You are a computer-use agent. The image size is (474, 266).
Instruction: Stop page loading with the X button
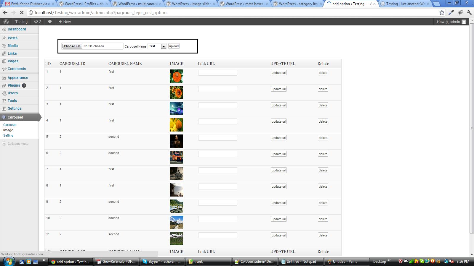coord(22,13)
